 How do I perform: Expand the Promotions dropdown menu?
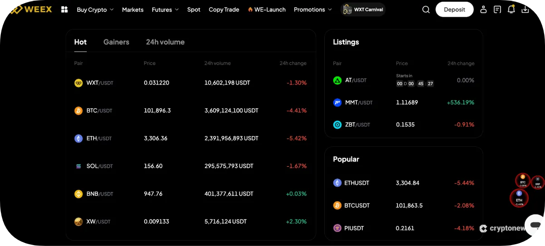point(312,10)
